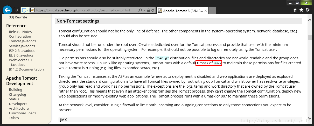This screenshot has height=126, width=314.
Task: Click the blue shield security icon
Action: coord(24,10)
